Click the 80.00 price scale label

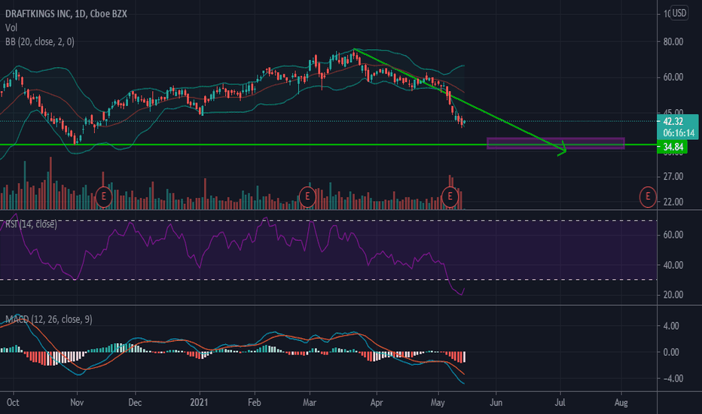[x=673, y=41]
